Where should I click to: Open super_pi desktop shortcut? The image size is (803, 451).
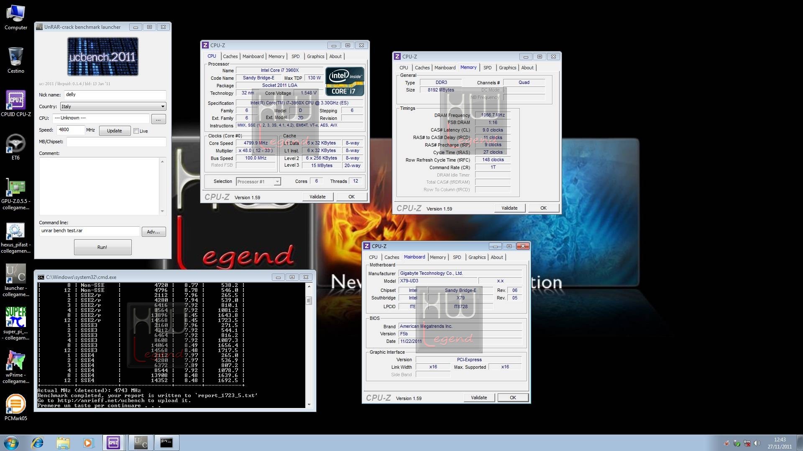[x=15, y=324]
